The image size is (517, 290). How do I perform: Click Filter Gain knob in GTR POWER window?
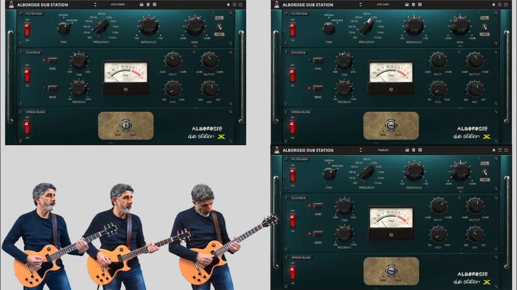click(195, 26)
